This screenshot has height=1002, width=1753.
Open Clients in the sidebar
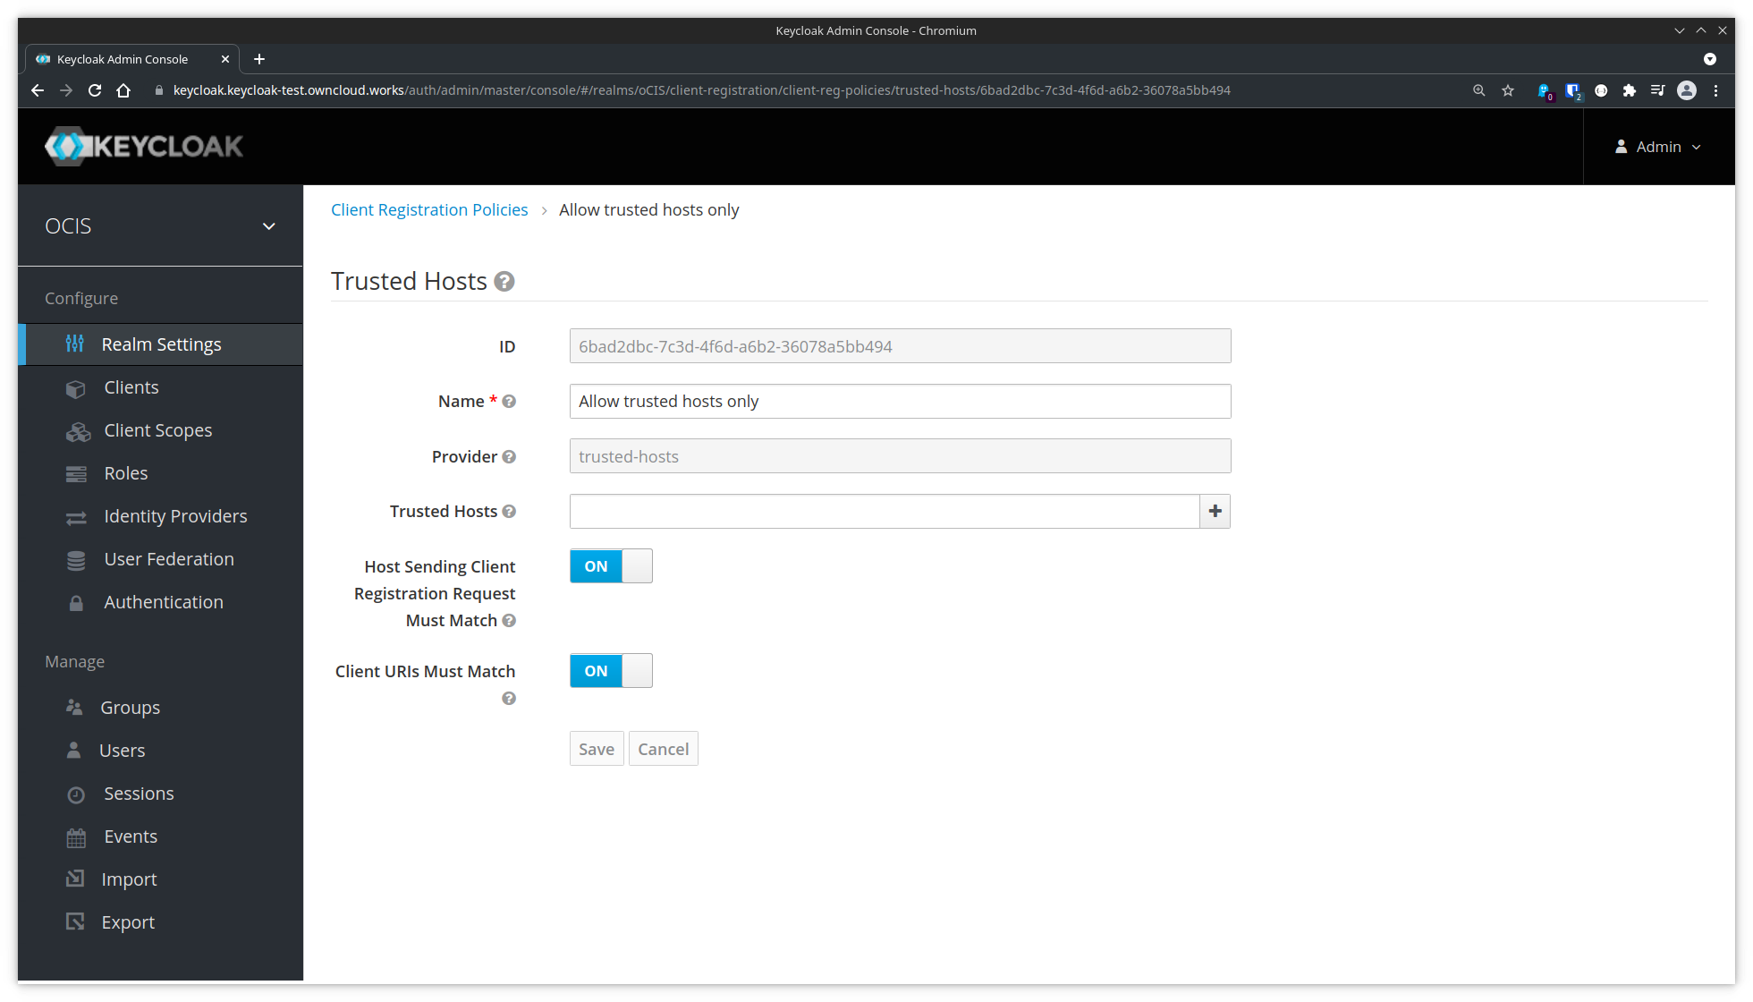(x=131, y=387)
